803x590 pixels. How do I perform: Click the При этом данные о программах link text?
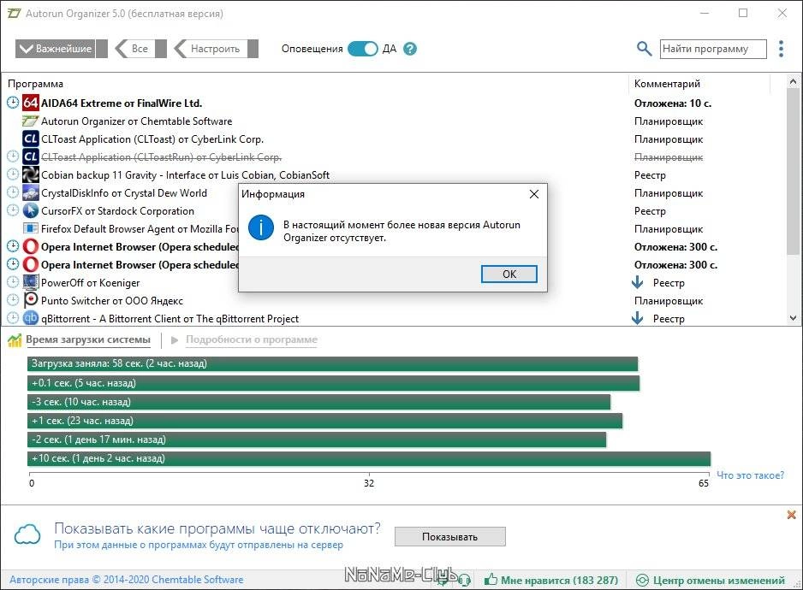tap(199, 545)
